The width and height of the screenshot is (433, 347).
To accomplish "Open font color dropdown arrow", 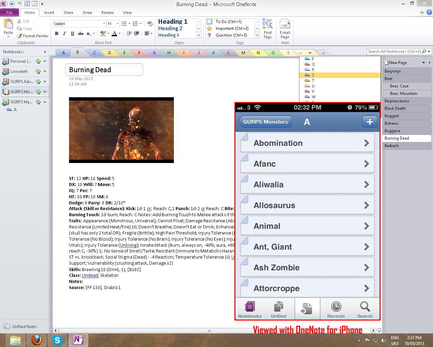I will [x=120, y=34].
